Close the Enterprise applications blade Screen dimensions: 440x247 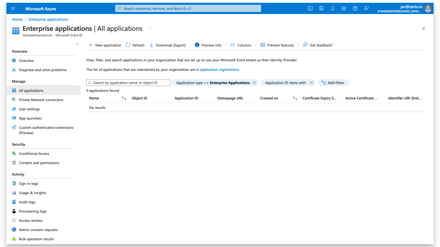point(423,29)
